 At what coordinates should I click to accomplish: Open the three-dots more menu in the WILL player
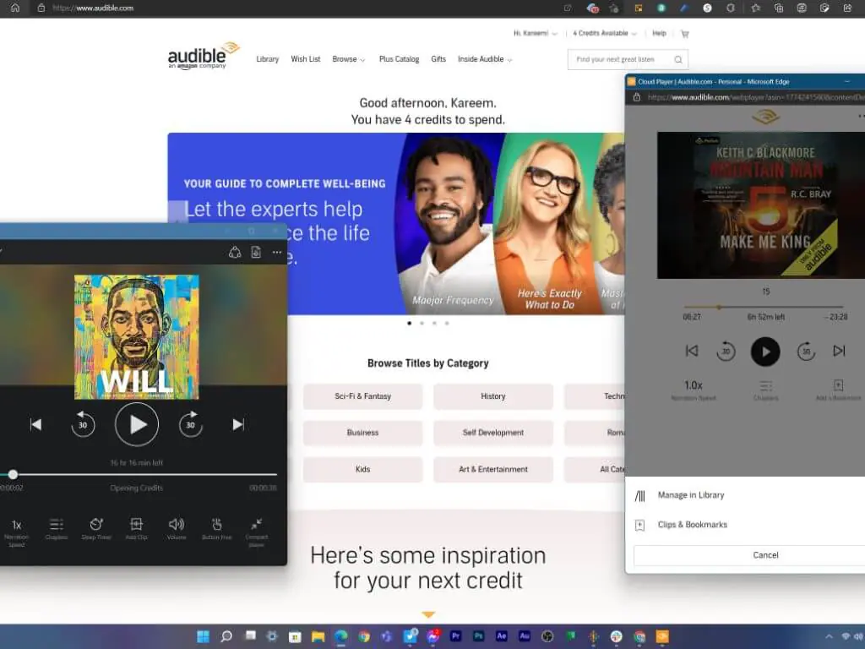(277, 252)
